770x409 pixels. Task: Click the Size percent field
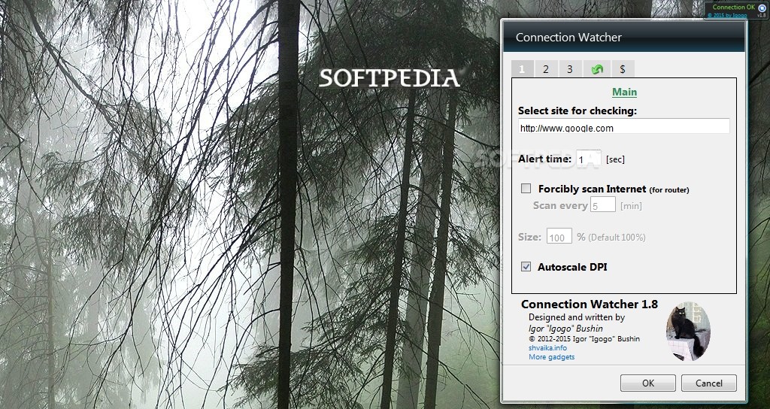(x=559, y=235)
